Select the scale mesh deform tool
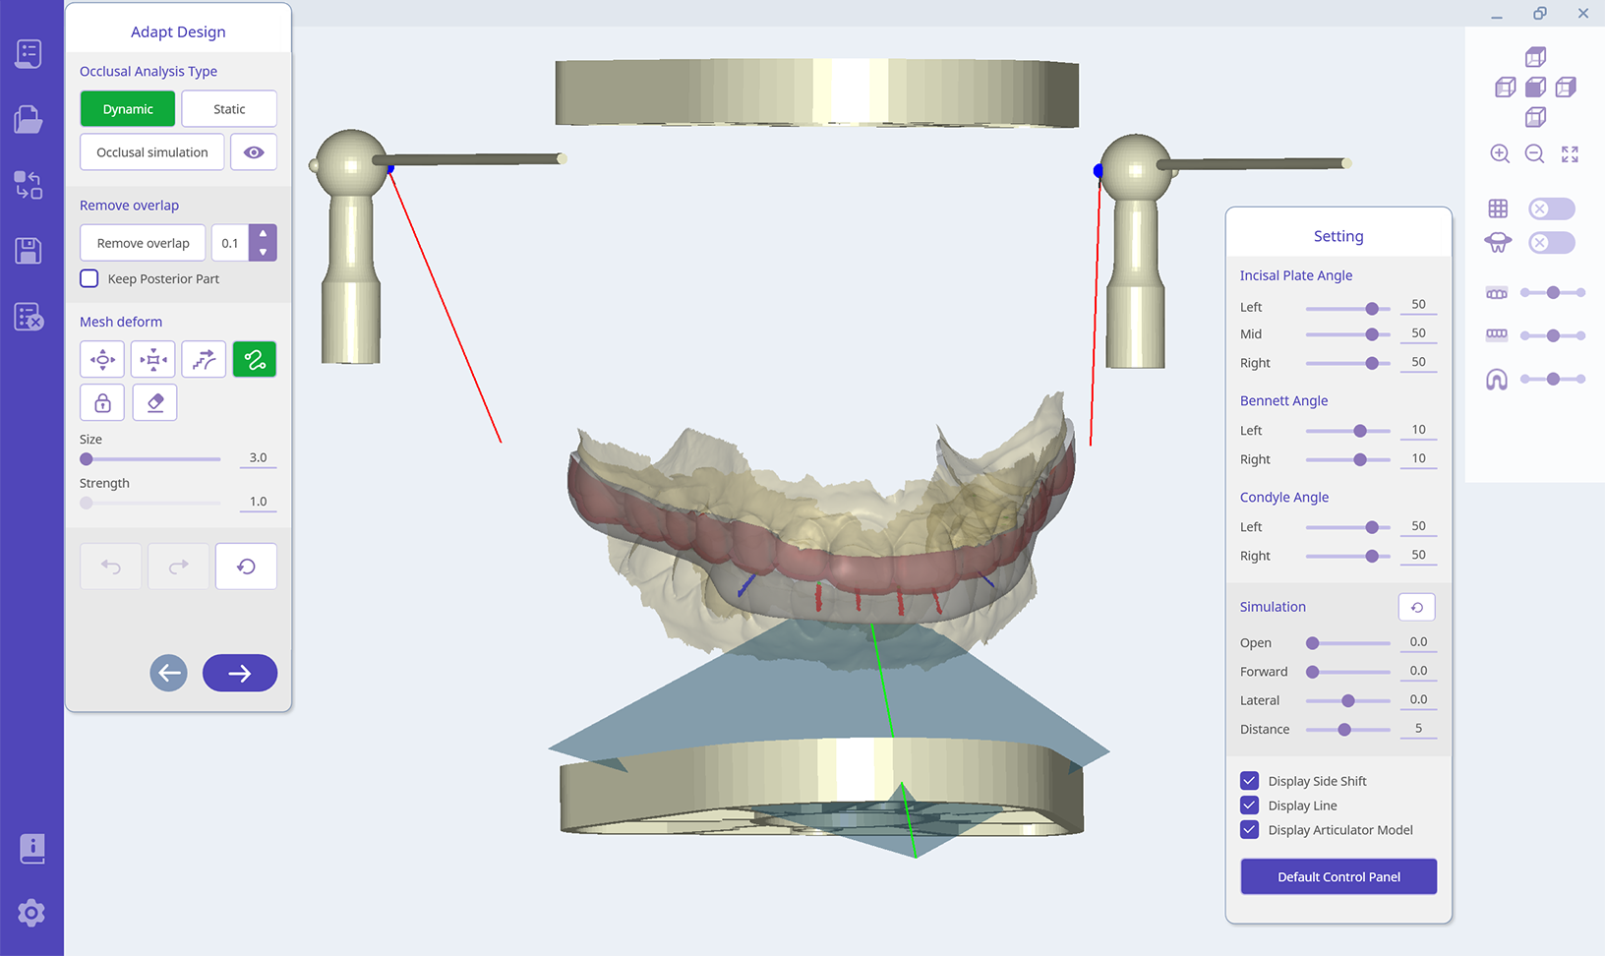The image size is (1605, 956). click(153, 360)
